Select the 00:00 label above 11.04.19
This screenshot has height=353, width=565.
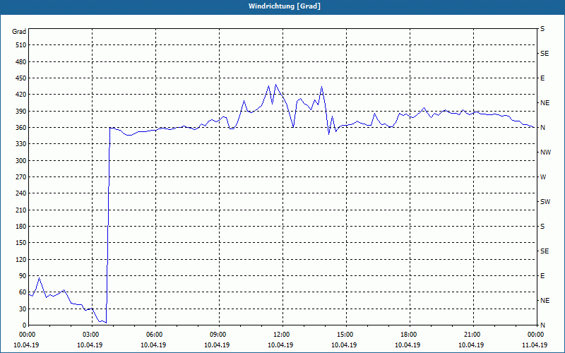pyautogui.click(x=535, y=335)
